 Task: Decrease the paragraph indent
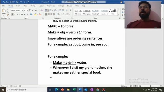(x=60, y=10)
